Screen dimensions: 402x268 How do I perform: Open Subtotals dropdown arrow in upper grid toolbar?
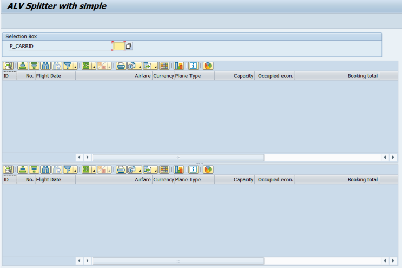tap(109, 66)
